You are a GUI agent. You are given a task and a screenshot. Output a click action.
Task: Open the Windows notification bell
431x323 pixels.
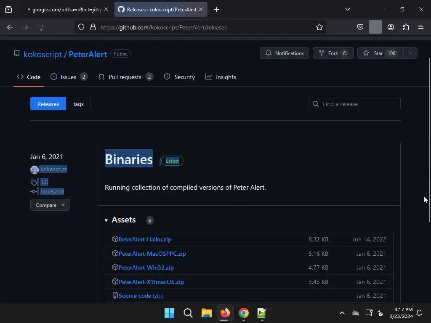pyautogui.click(x=419, y=313)
